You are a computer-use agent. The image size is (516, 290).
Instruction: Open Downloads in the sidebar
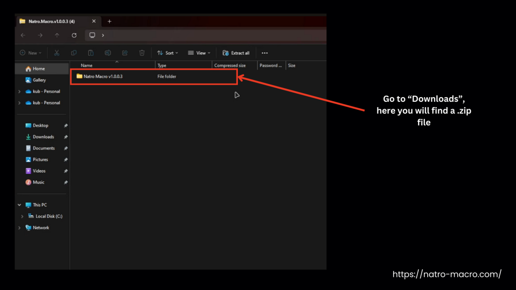click(43, 137)
